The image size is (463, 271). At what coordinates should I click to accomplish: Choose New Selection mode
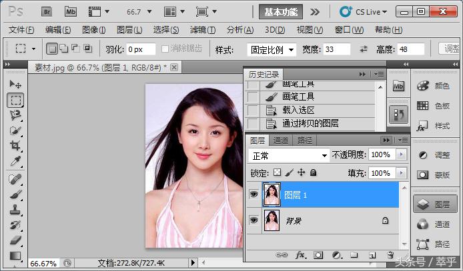pos(52,49)
